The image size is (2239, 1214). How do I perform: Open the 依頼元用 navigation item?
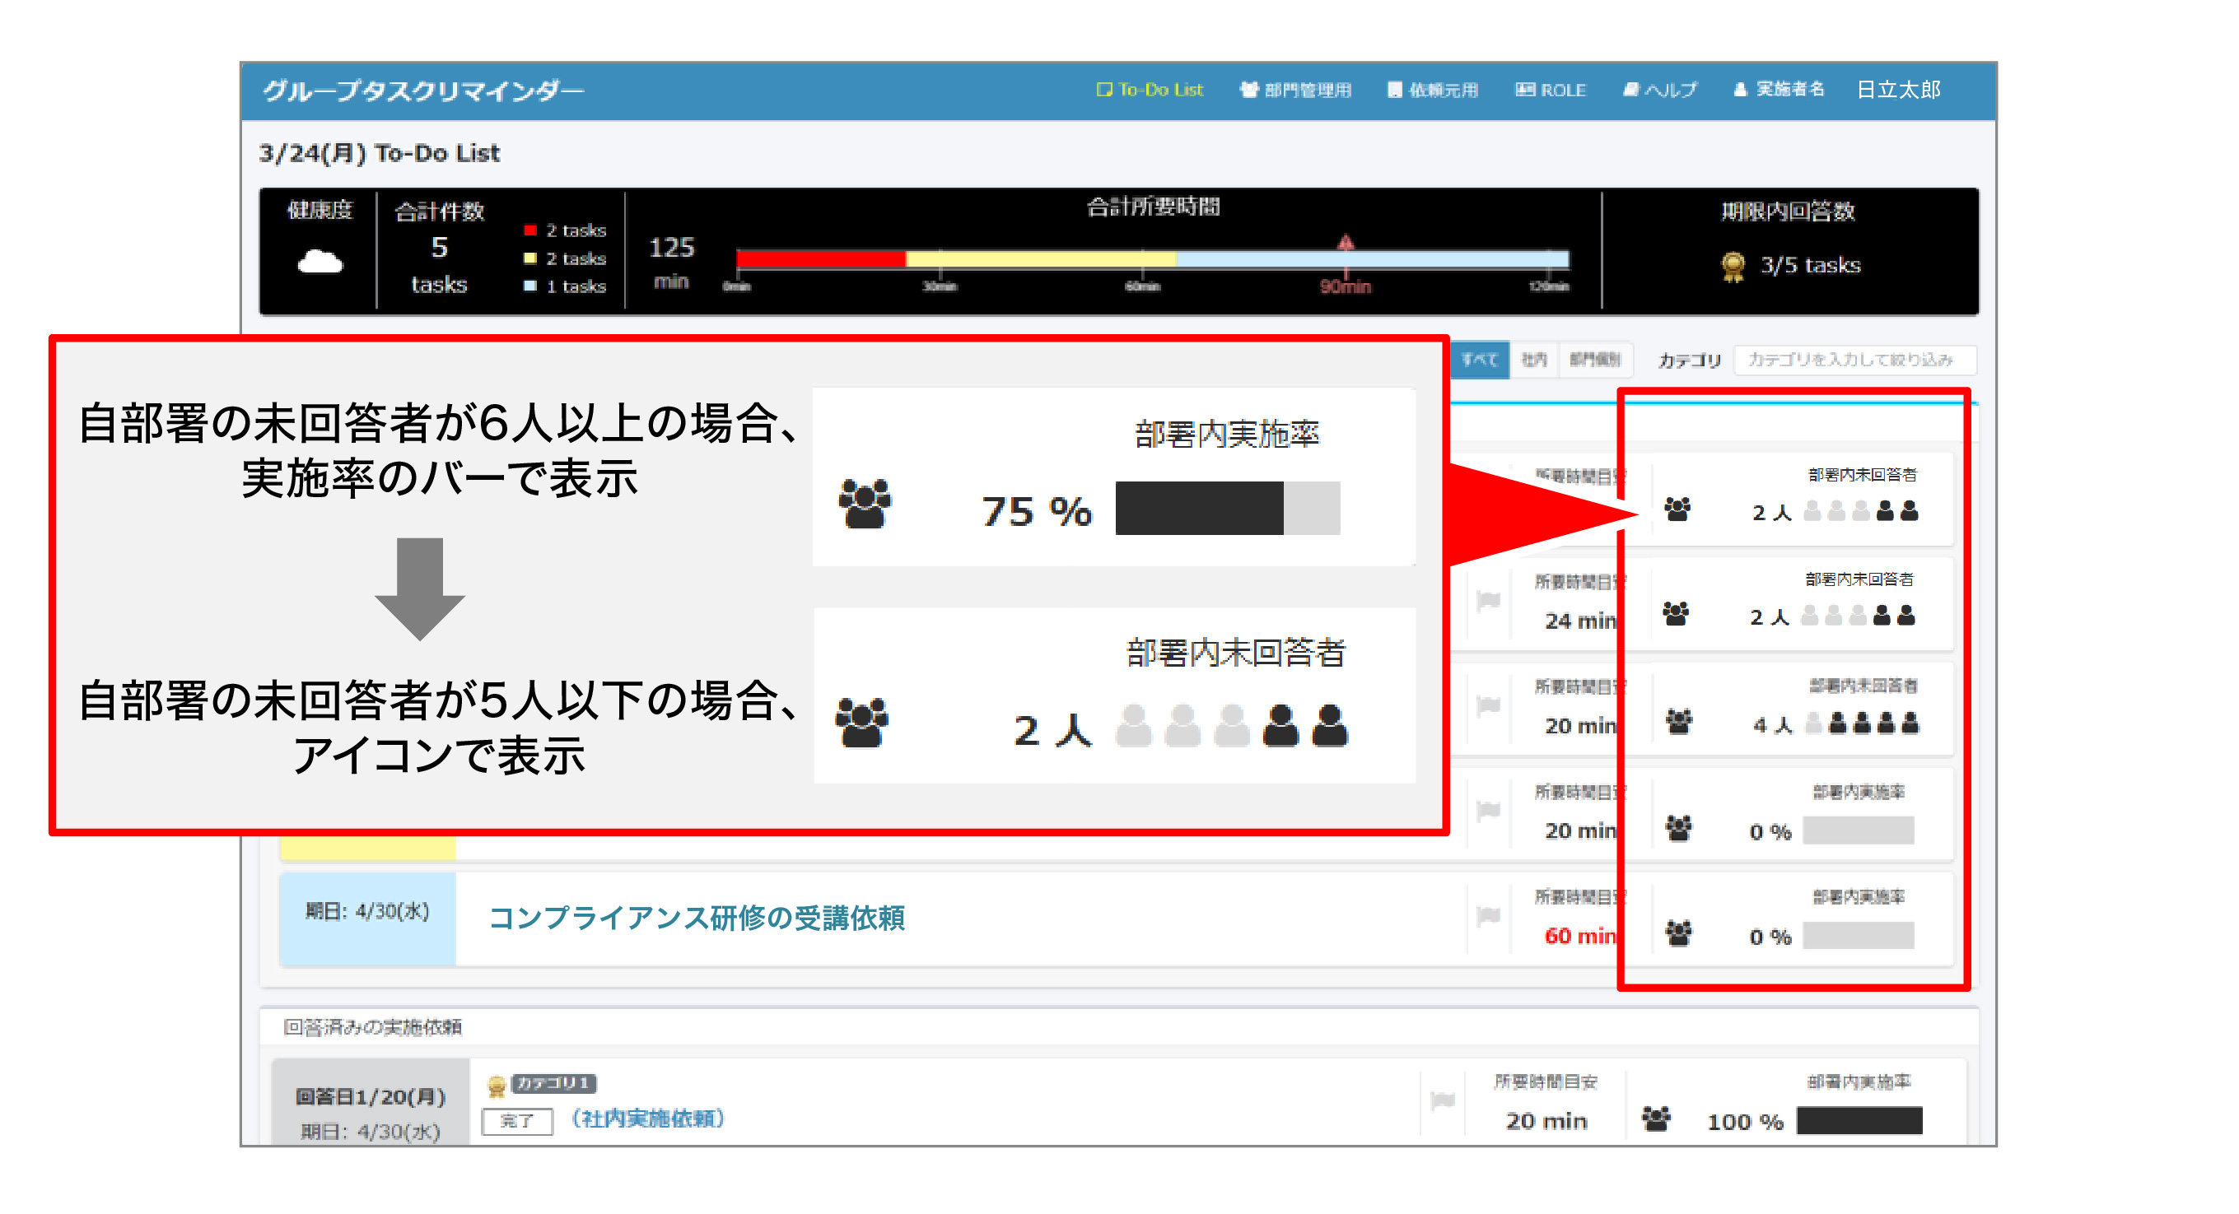(x=1432, y=90)
